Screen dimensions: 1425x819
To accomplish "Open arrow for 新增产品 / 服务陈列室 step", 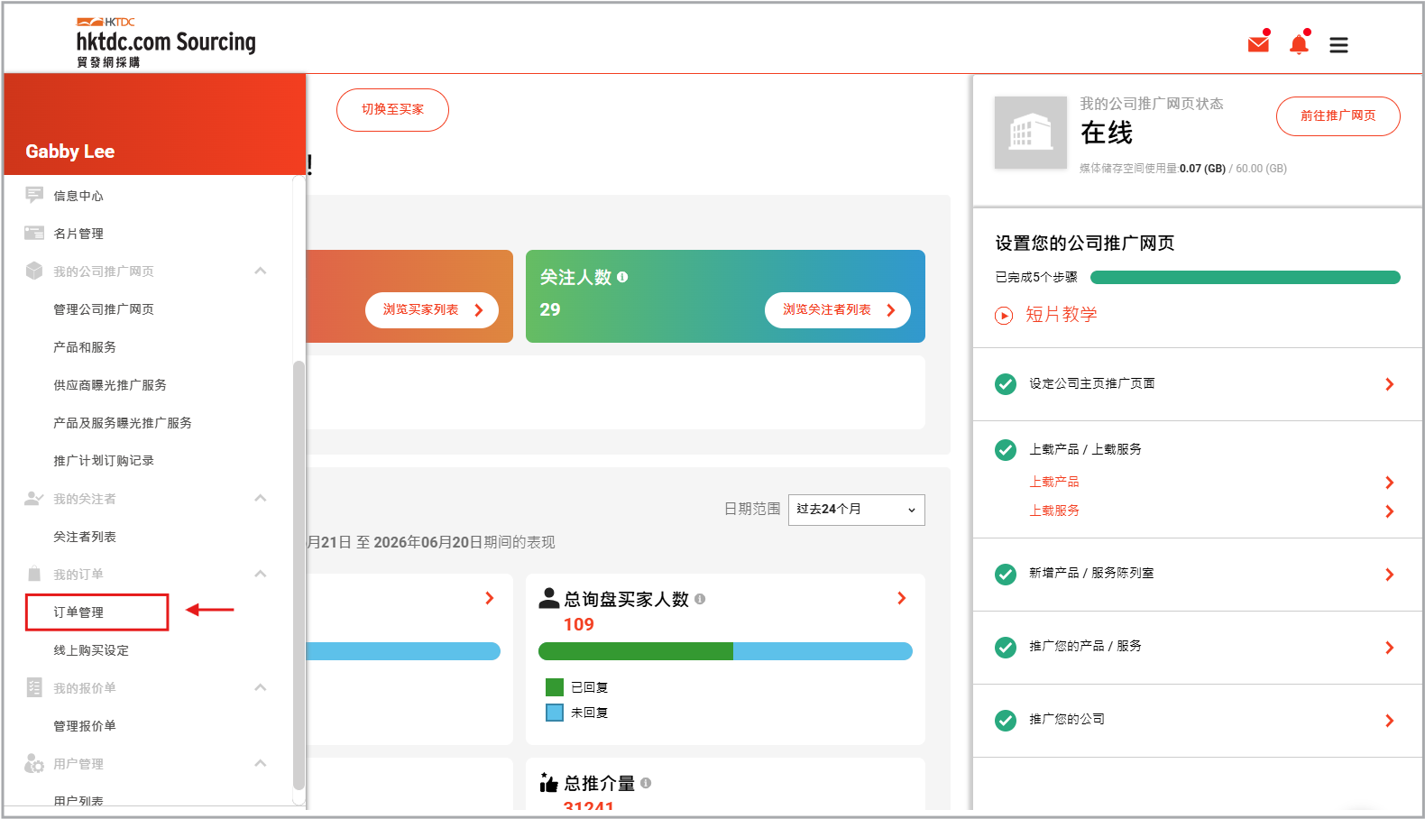I will tap(1389, 575).
